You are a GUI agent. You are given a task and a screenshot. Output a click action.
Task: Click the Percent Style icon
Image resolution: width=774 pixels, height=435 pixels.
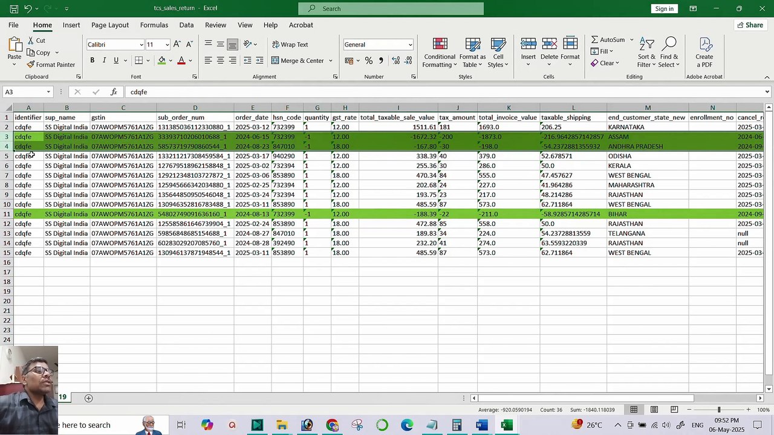368,60
